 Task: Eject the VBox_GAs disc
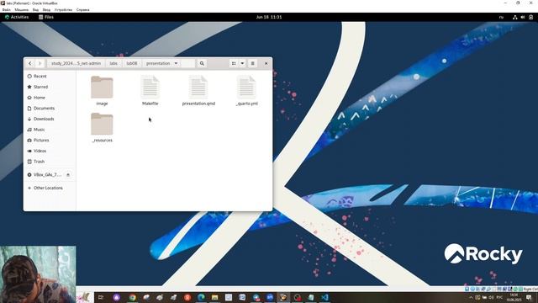point(68,175)
